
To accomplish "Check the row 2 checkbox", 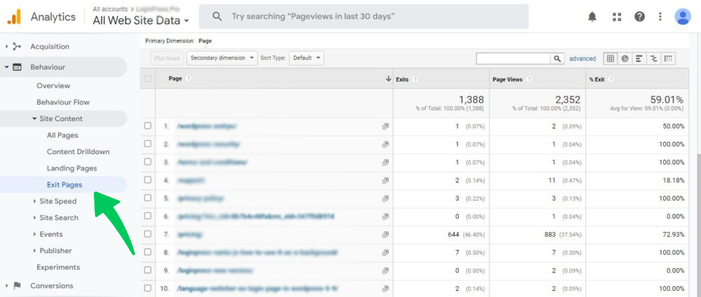I will tap(148, 144).
